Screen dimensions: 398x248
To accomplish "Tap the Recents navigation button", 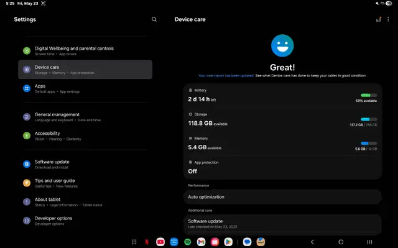I will coord(369,242).
